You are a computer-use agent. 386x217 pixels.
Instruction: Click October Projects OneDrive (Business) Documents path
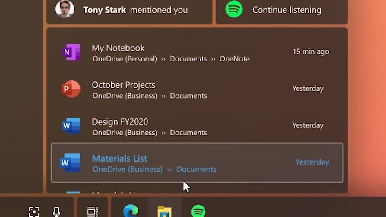pyautogui.click(x=150, y=96)
